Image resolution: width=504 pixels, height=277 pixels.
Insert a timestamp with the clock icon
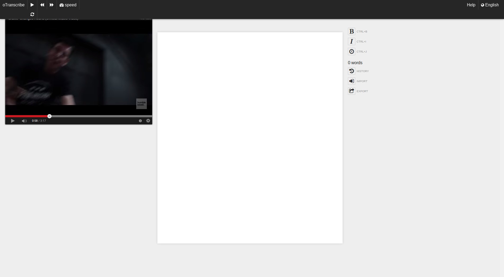(x=351, y=51)
